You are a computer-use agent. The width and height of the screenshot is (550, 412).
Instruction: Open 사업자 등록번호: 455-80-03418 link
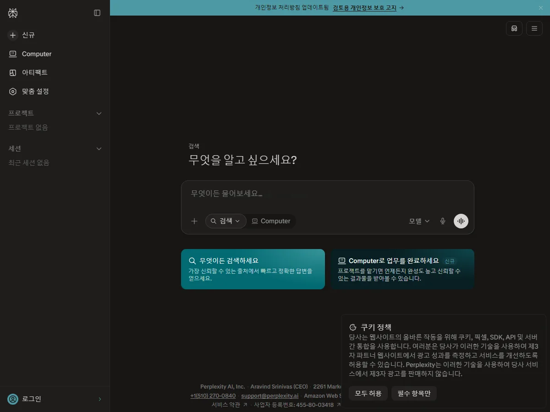(297, 405)
